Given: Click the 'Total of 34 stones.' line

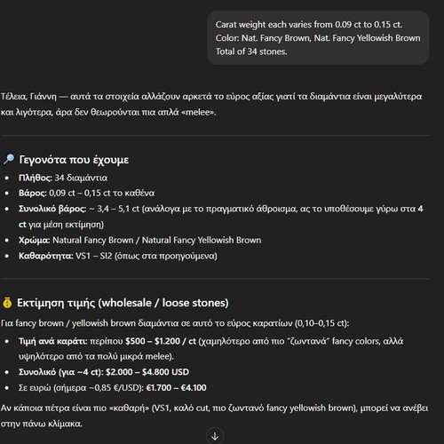Looking at the screenshot, I should pos(251,52).
